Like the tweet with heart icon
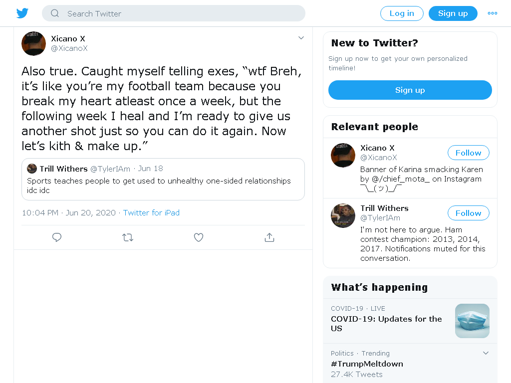This screenshot has width=511, height=383. [199, 237]
